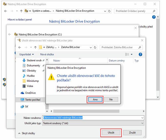The width and height of the screenshot is (166, 140).
Task: Select Obrázky folder in navigation pane
Action: (31, 71)
